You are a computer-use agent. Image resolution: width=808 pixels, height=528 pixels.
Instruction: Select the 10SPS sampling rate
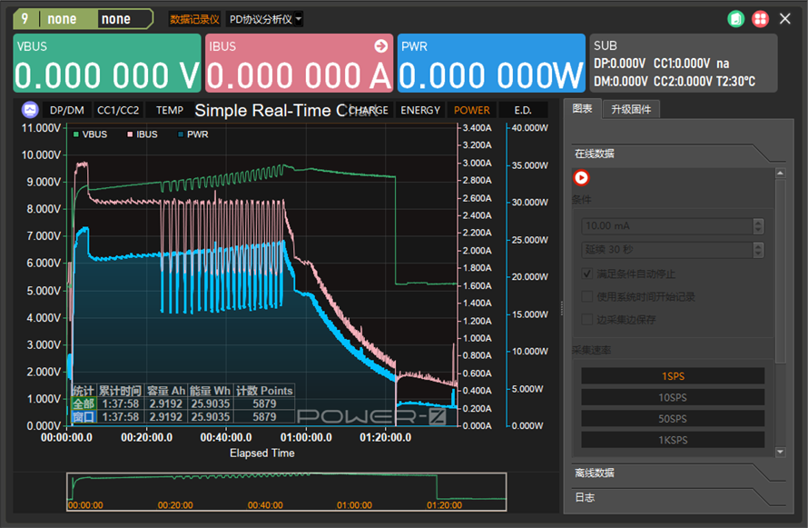[x=673, y=397]
